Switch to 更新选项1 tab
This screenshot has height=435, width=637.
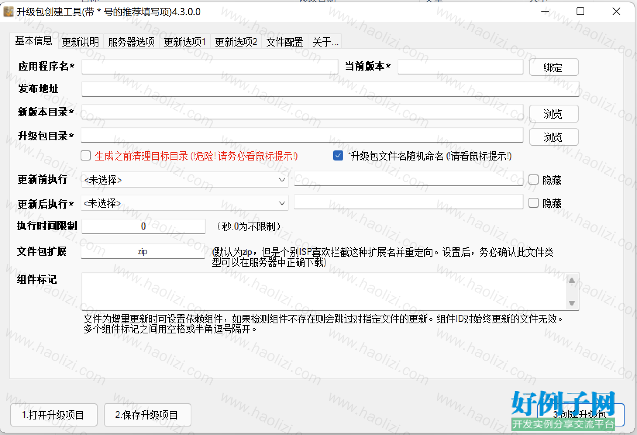[x=185, y=41]
